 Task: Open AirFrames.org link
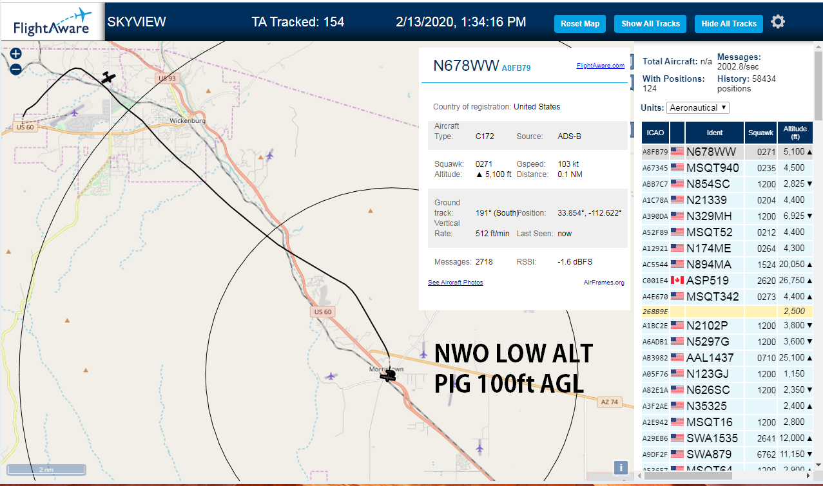coord(604,283)
